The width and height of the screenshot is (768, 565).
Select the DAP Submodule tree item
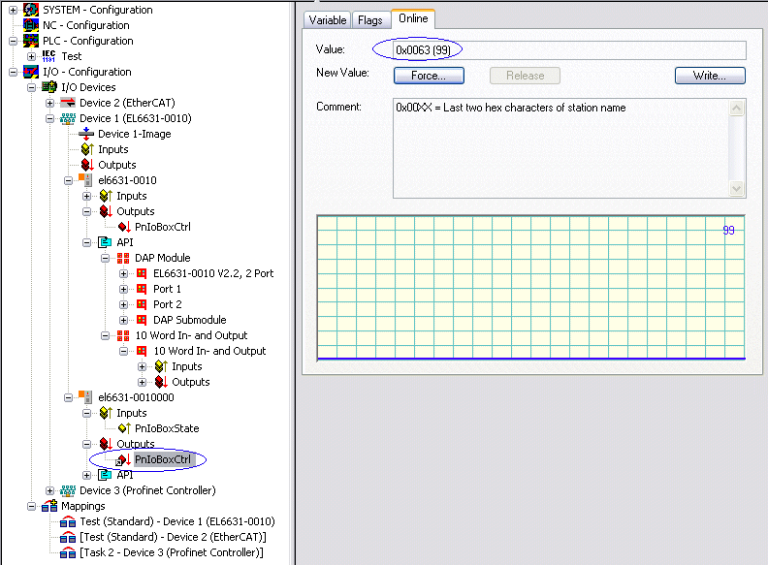(x=189, y=320)
